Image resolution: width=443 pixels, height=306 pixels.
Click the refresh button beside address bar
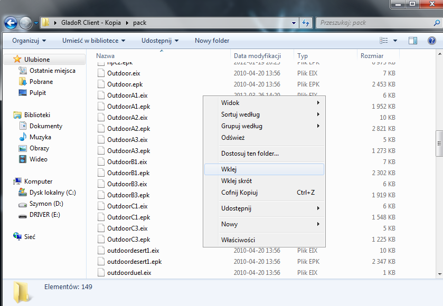[x=306, y=23]
